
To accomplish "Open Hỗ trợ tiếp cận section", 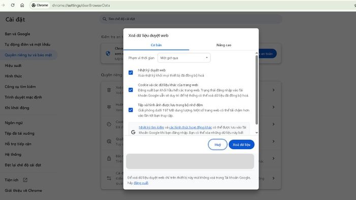I will [18, 144].
